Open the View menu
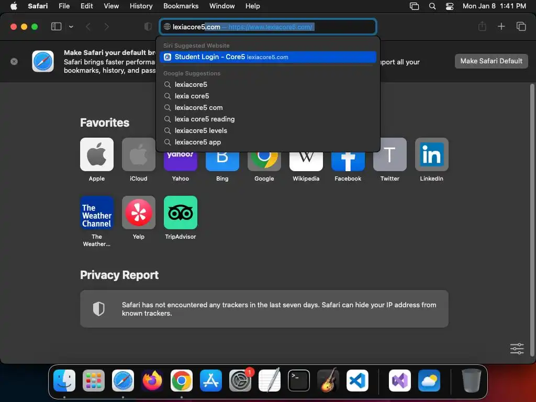 (x=111, y=6)
